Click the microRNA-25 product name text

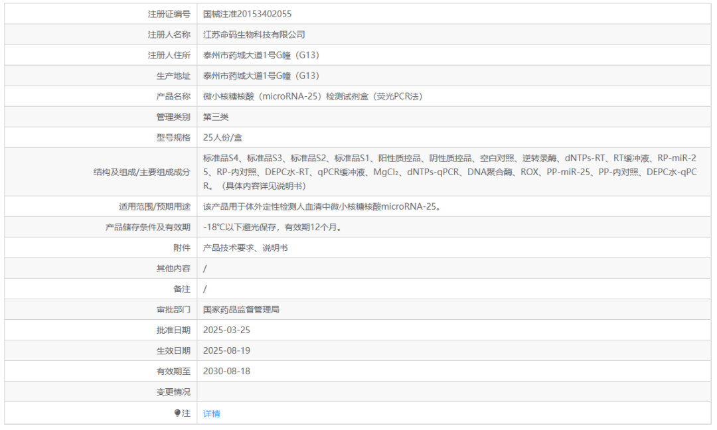click(313, 96)
